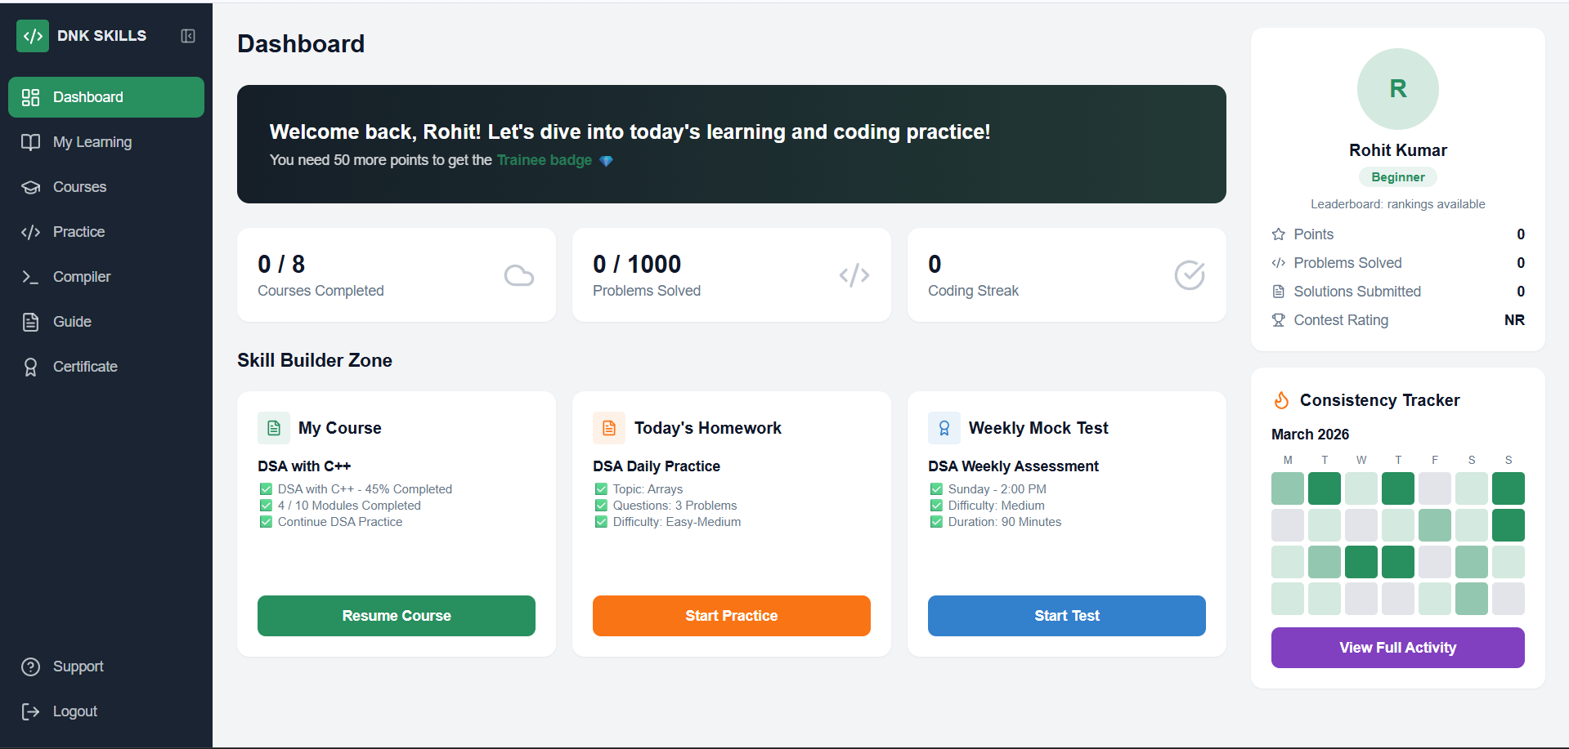
Task: Toggle the 'Duration: 90 Minutes' checkbox
Action: (x=936, y=522)
